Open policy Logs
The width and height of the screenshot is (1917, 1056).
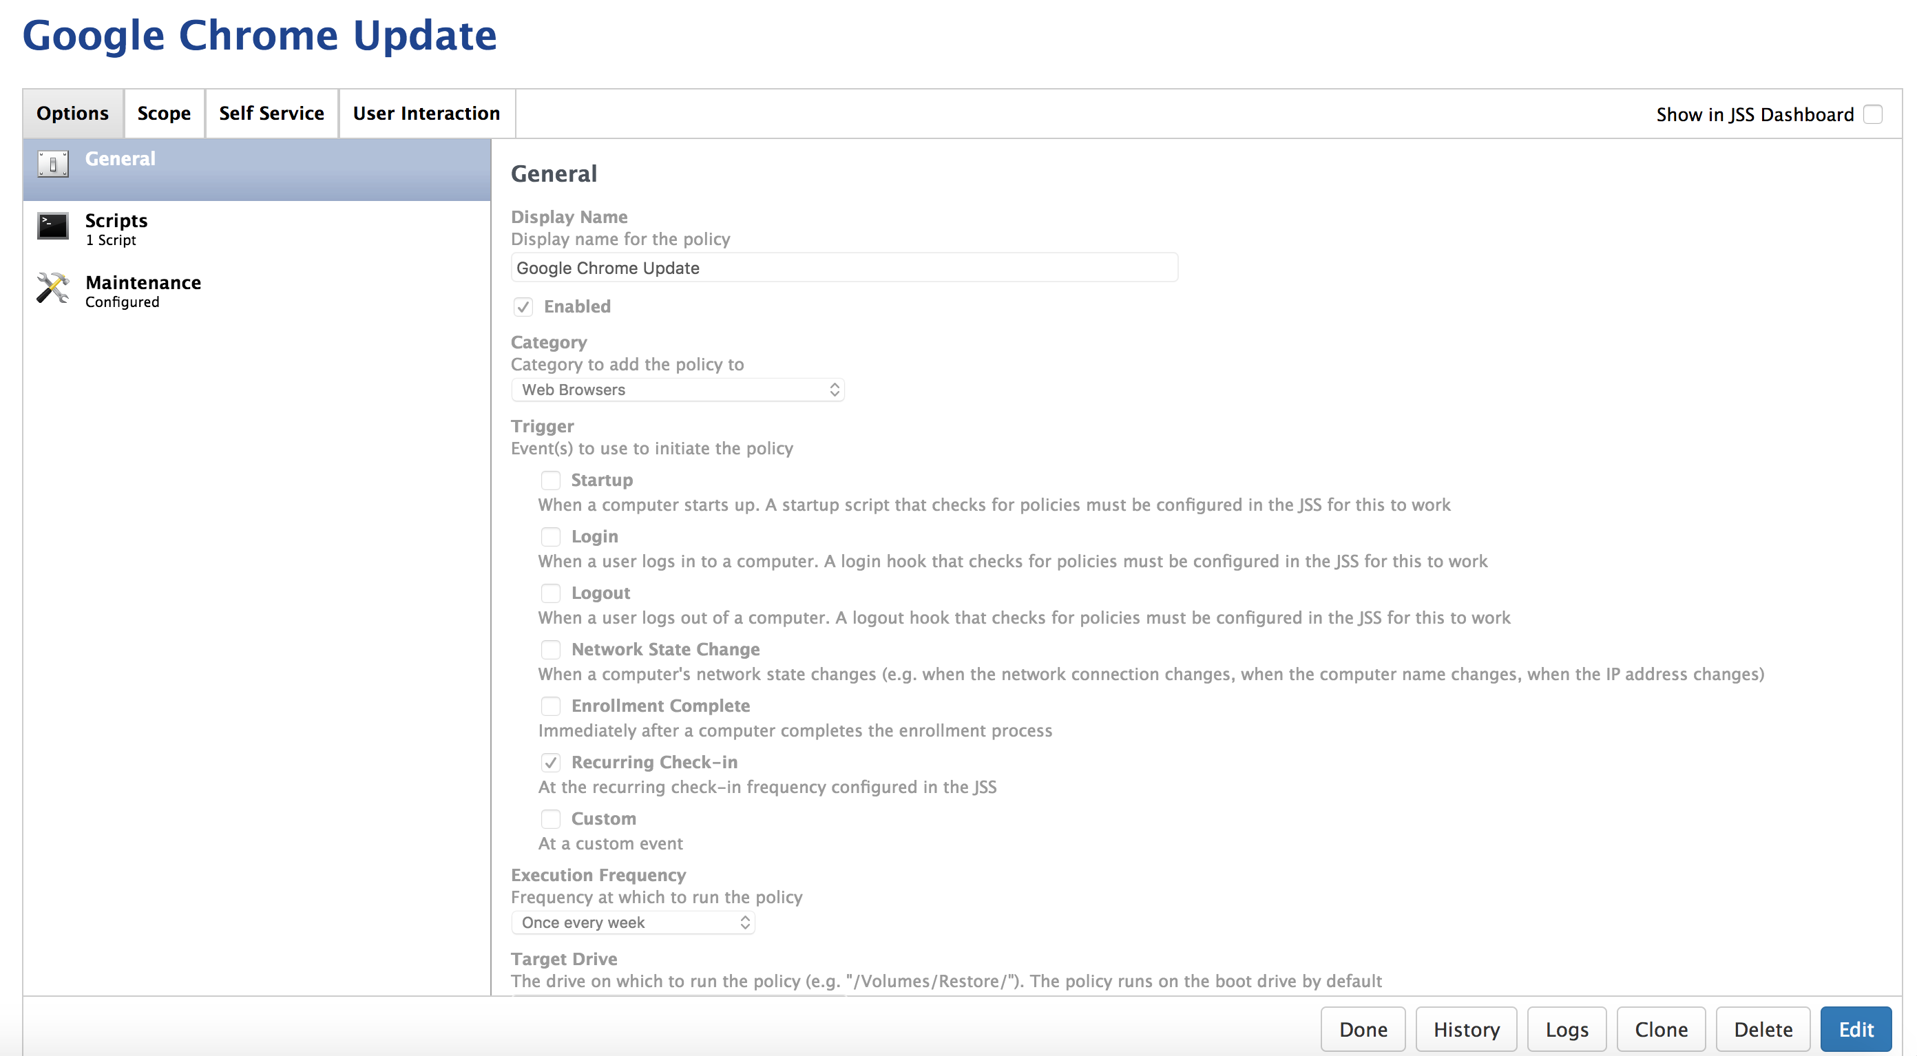click(x=1566, y=1029)
